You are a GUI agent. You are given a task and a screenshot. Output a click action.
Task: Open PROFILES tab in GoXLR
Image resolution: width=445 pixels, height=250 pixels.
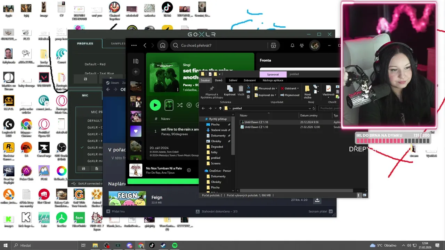pos(85,44)
